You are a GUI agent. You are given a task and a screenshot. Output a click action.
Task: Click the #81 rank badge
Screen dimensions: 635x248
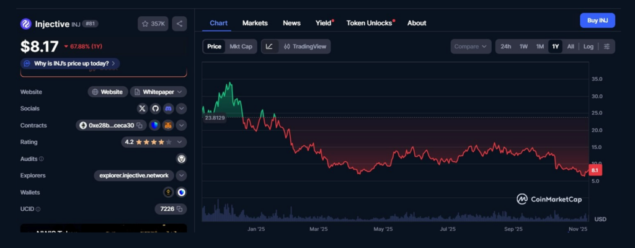tap(90, 24)
